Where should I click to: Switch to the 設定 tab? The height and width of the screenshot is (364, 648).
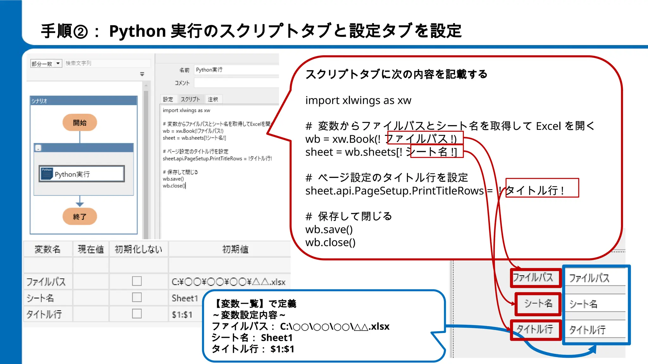point(168,99)
